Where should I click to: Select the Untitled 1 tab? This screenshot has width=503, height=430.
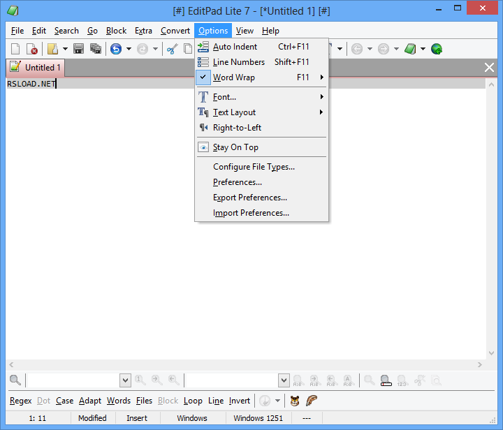pyautogui.click(x=36, y=68)
